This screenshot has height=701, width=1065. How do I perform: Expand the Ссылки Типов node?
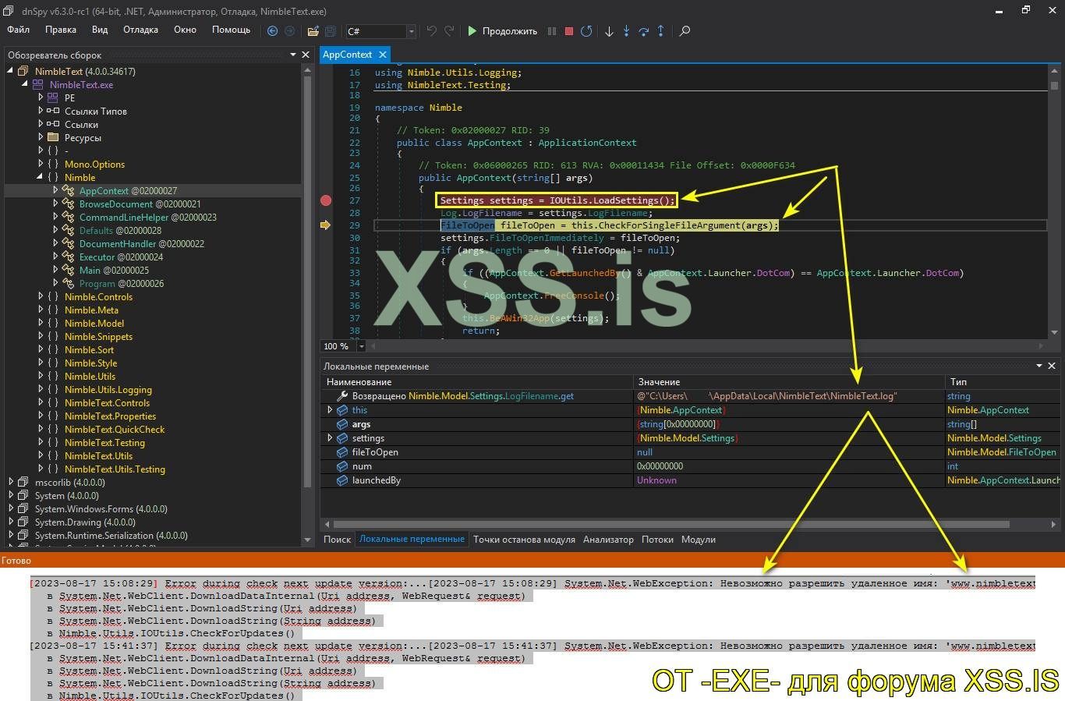(x=41, y=111)
